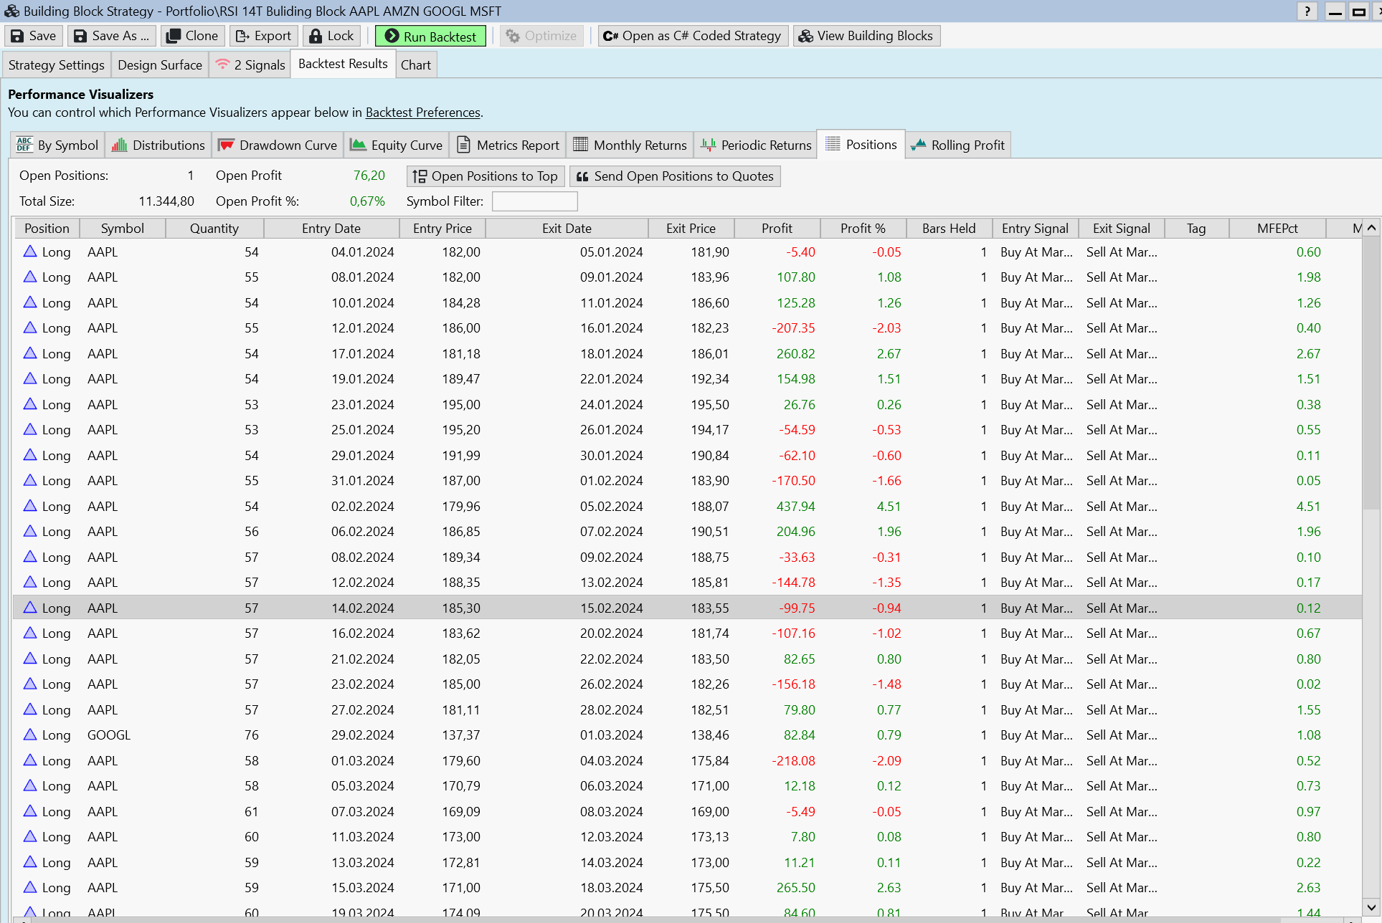This screenshot has width=1382, height=923.
Task: Sort positions by Profit % column header
Action: [x=862, y=229]
